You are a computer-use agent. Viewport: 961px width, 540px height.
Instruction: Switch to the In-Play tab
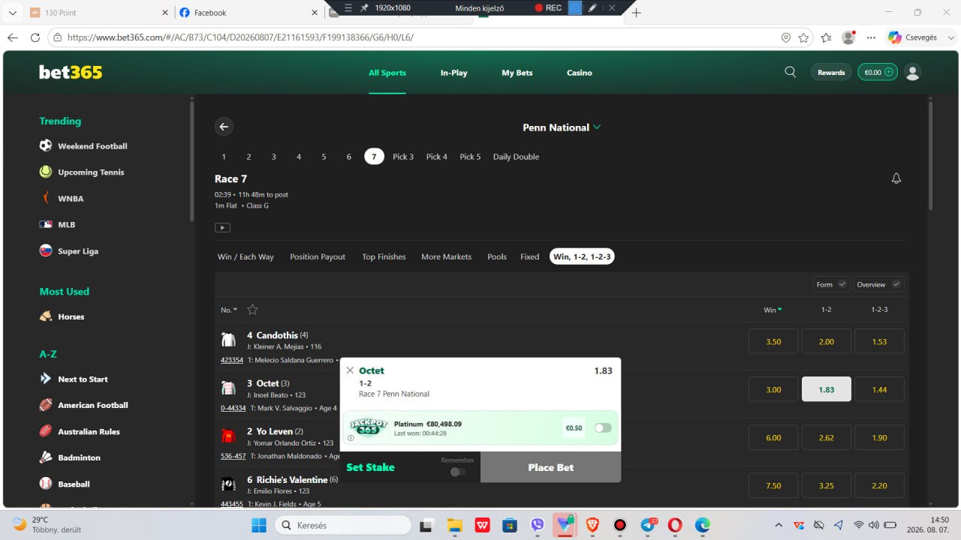pos(453,73)
